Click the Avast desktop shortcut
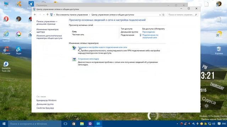227x127 pixels. 18,6
